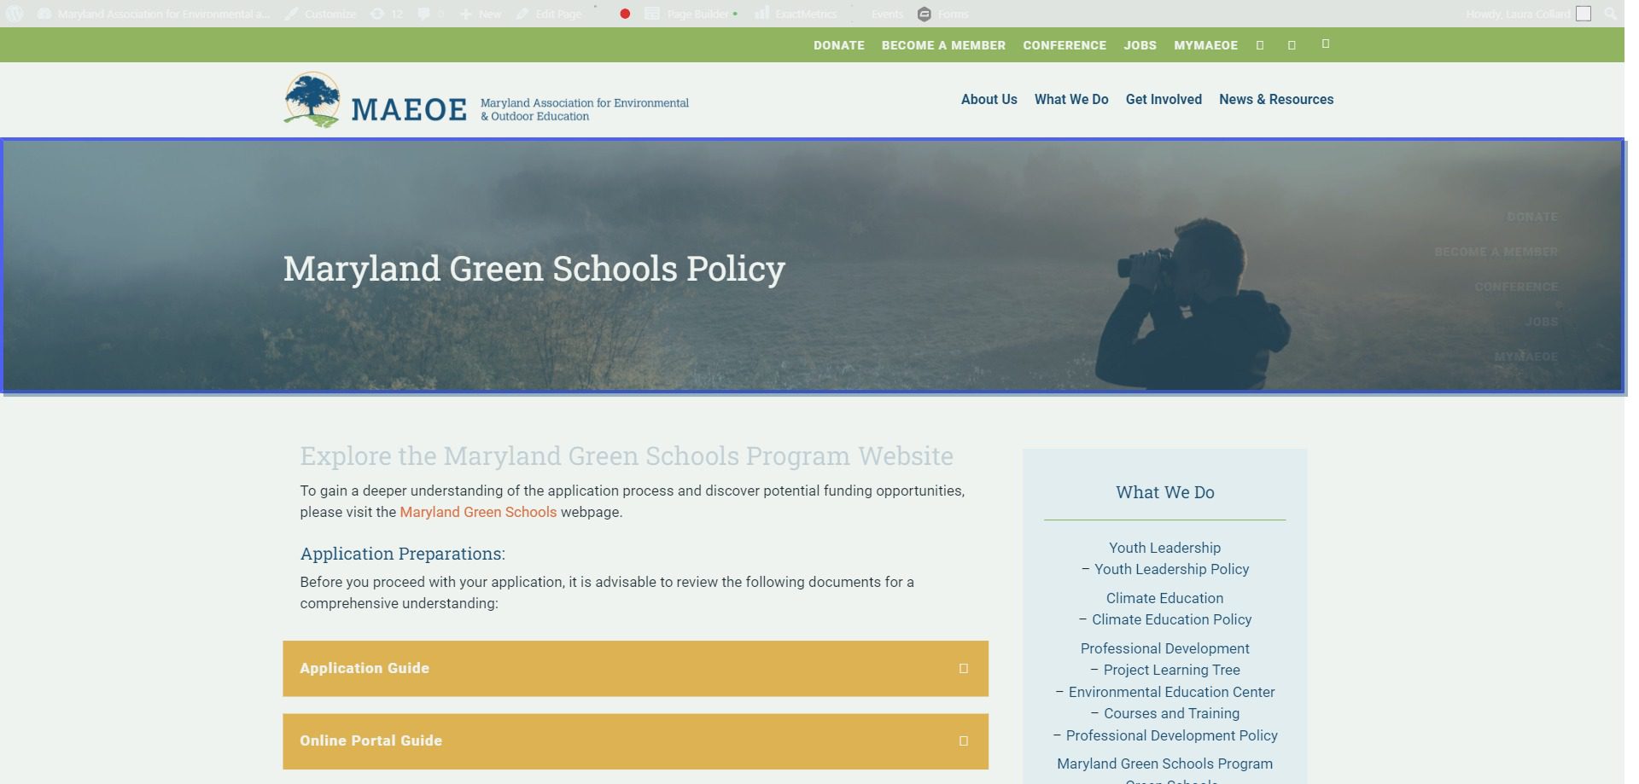Click the DONATE link in green bar
The height and width of the screenshot is (784, 1639).
[x=838, y=45]
